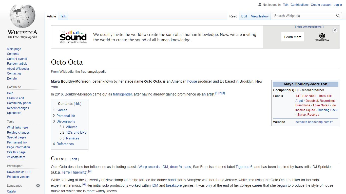
Task: Open About Wikipedia link
Action: [18, 69]
